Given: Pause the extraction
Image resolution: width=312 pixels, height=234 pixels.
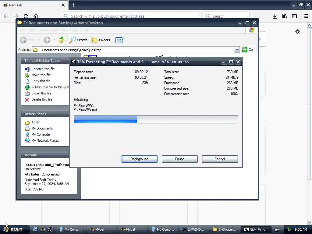Looking at the screenshot, I should click(179, 159).
